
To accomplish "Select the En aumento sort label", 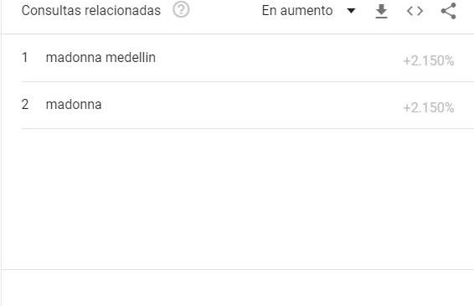I will [x=297, y=11].
